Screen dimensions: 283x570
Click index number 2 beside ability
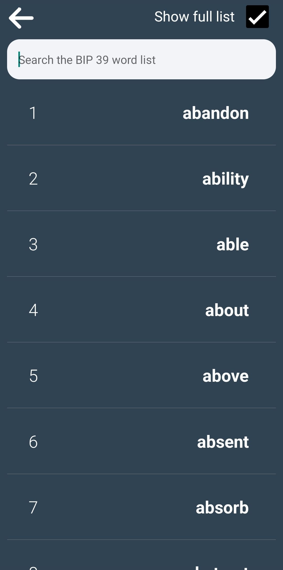pos(33,179)
